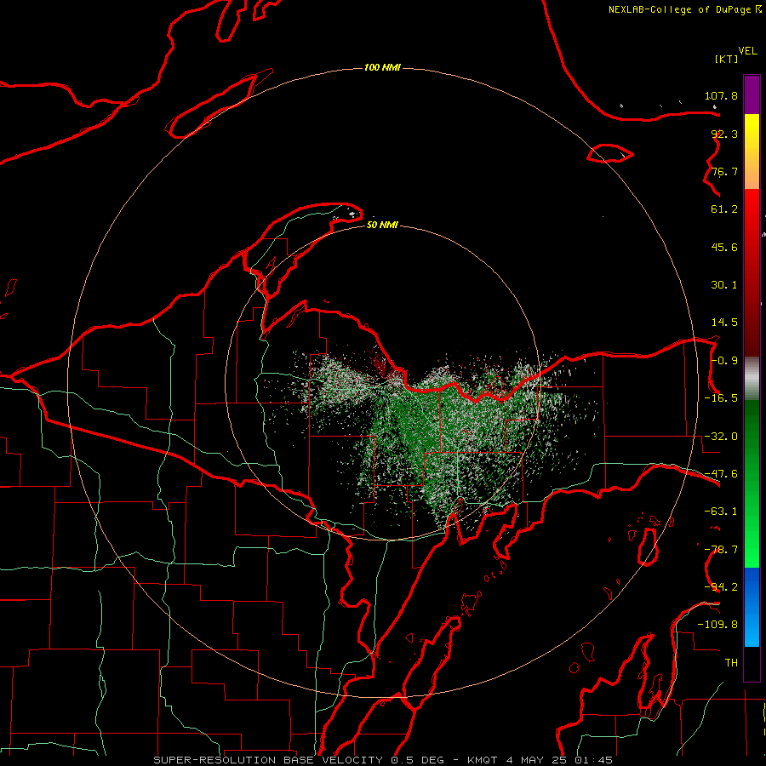This screenshot has height=766, width=766.
Task: Click the purple segment of color bar
Action: [x=752, y=94]
